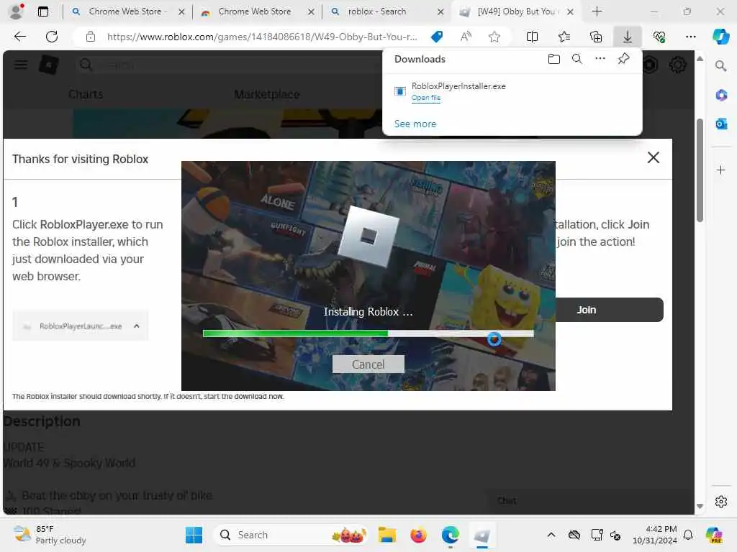Open a new browser tab
Screen dimensions: 737x552
pyautogui.click(x=597, y=11)
